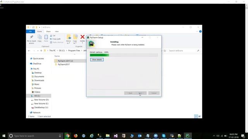Open the Copy to dropdown
Viewport: 248px width, 139px height.
[75, 39]
